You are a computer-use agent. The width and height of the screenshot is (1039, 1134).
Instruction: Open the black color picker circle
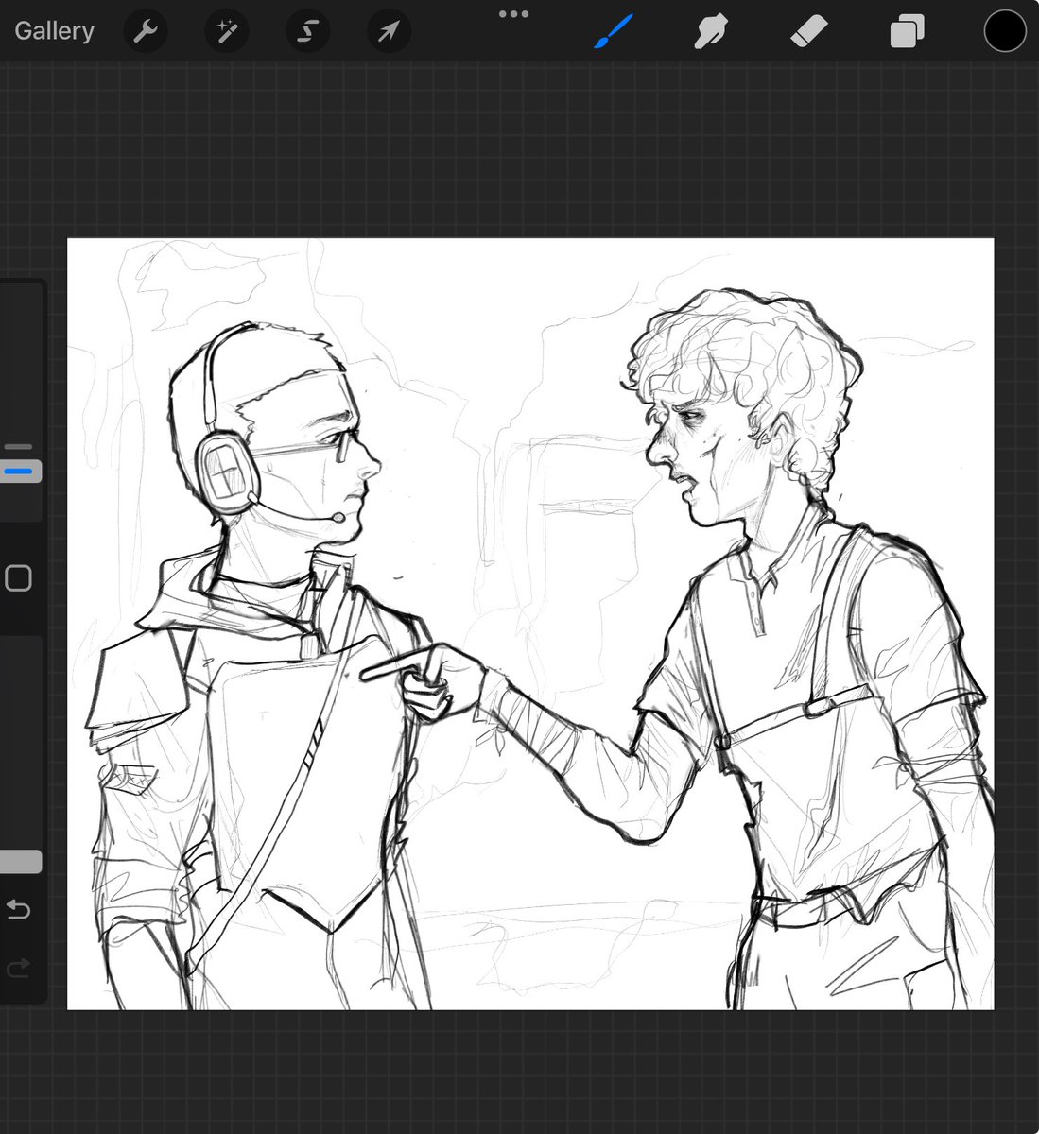(x=1005, y=31)
